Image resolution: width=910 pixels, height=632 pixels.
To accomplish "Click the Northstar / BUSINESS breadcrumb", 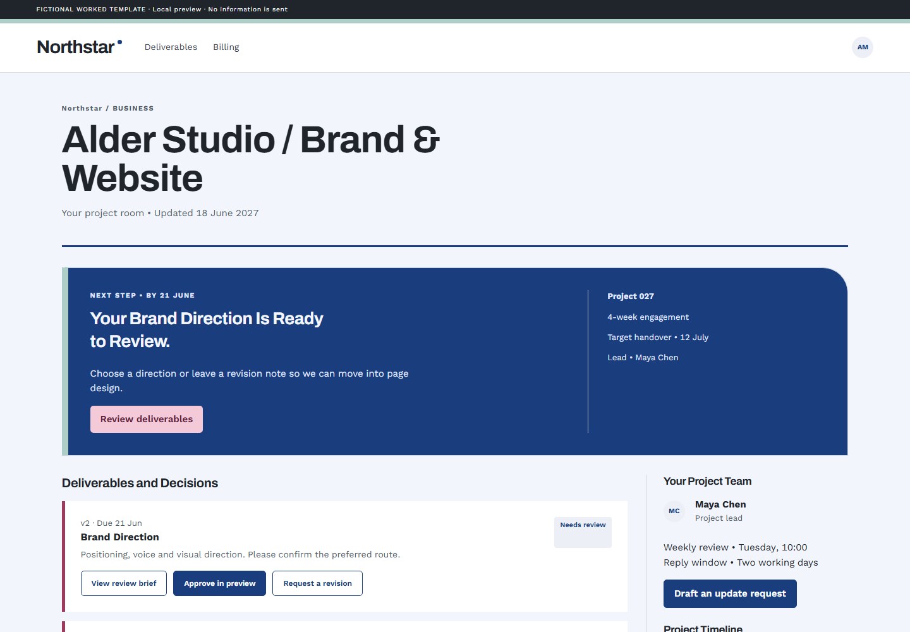I will point(107,108).
